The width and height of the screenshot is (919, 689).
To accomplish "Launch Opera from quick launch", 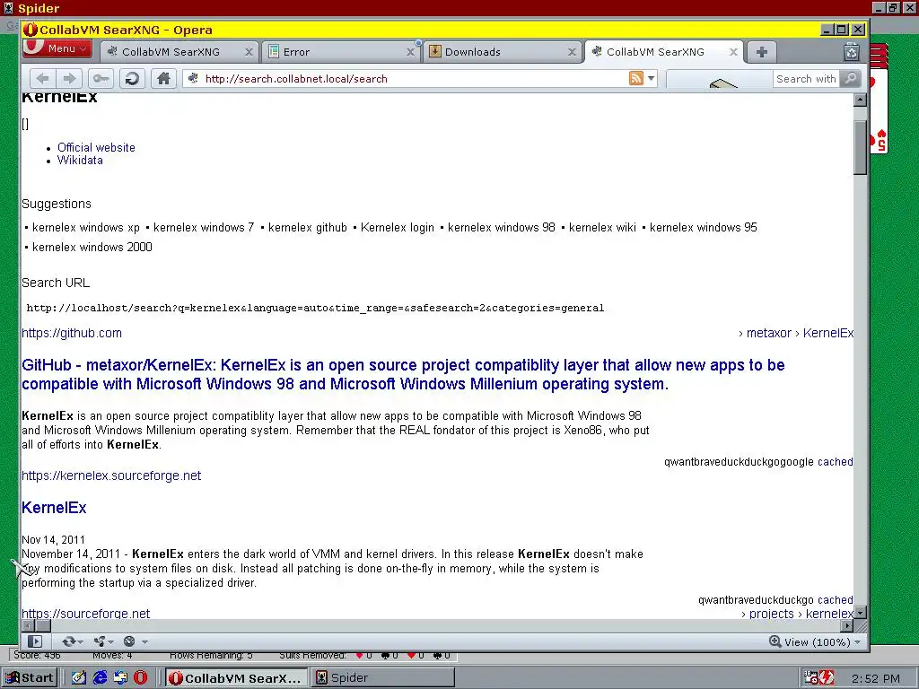I will pos(141,678).
